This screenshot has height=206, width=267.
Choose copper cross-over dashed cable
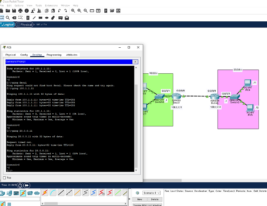(69, 193)
